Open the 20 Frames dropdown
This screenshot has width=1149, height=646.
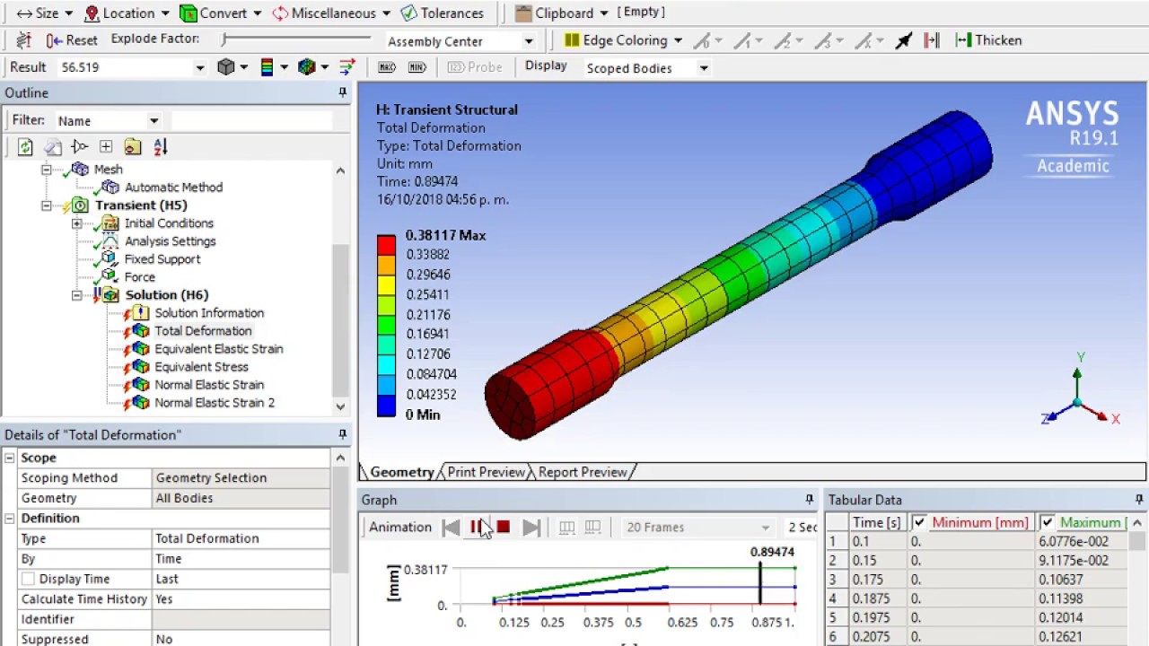pos(765,528)
